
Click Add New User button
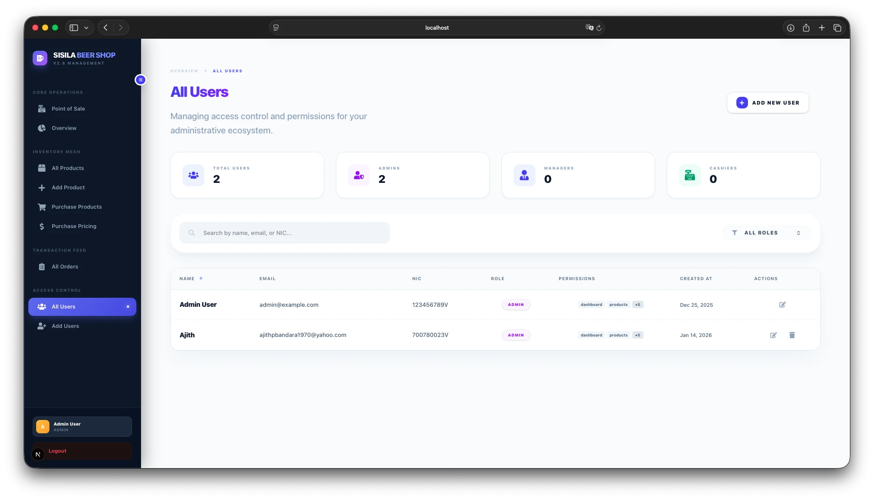[768, 103]
